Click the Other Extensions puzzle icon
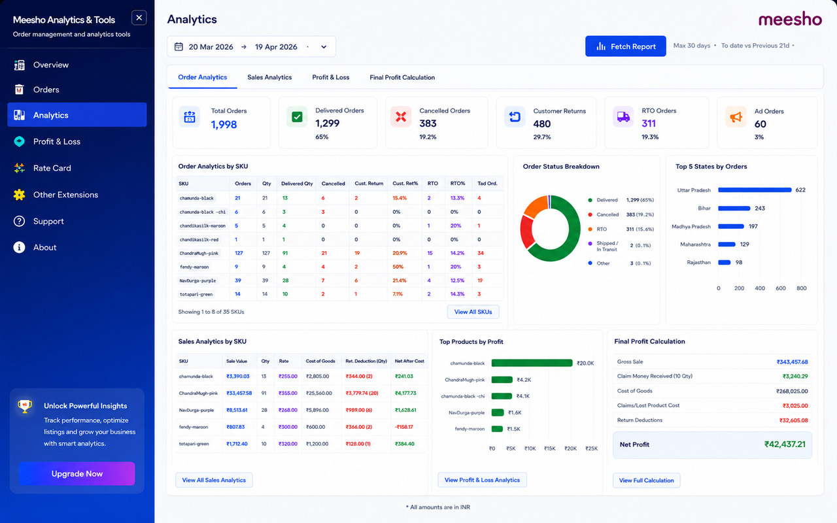This screenshot has height=523, width=837. 20,195
